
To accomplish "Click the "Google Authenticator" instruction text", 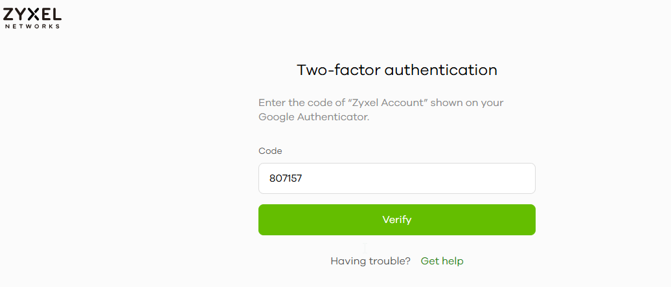I will [x=313, y=117].
